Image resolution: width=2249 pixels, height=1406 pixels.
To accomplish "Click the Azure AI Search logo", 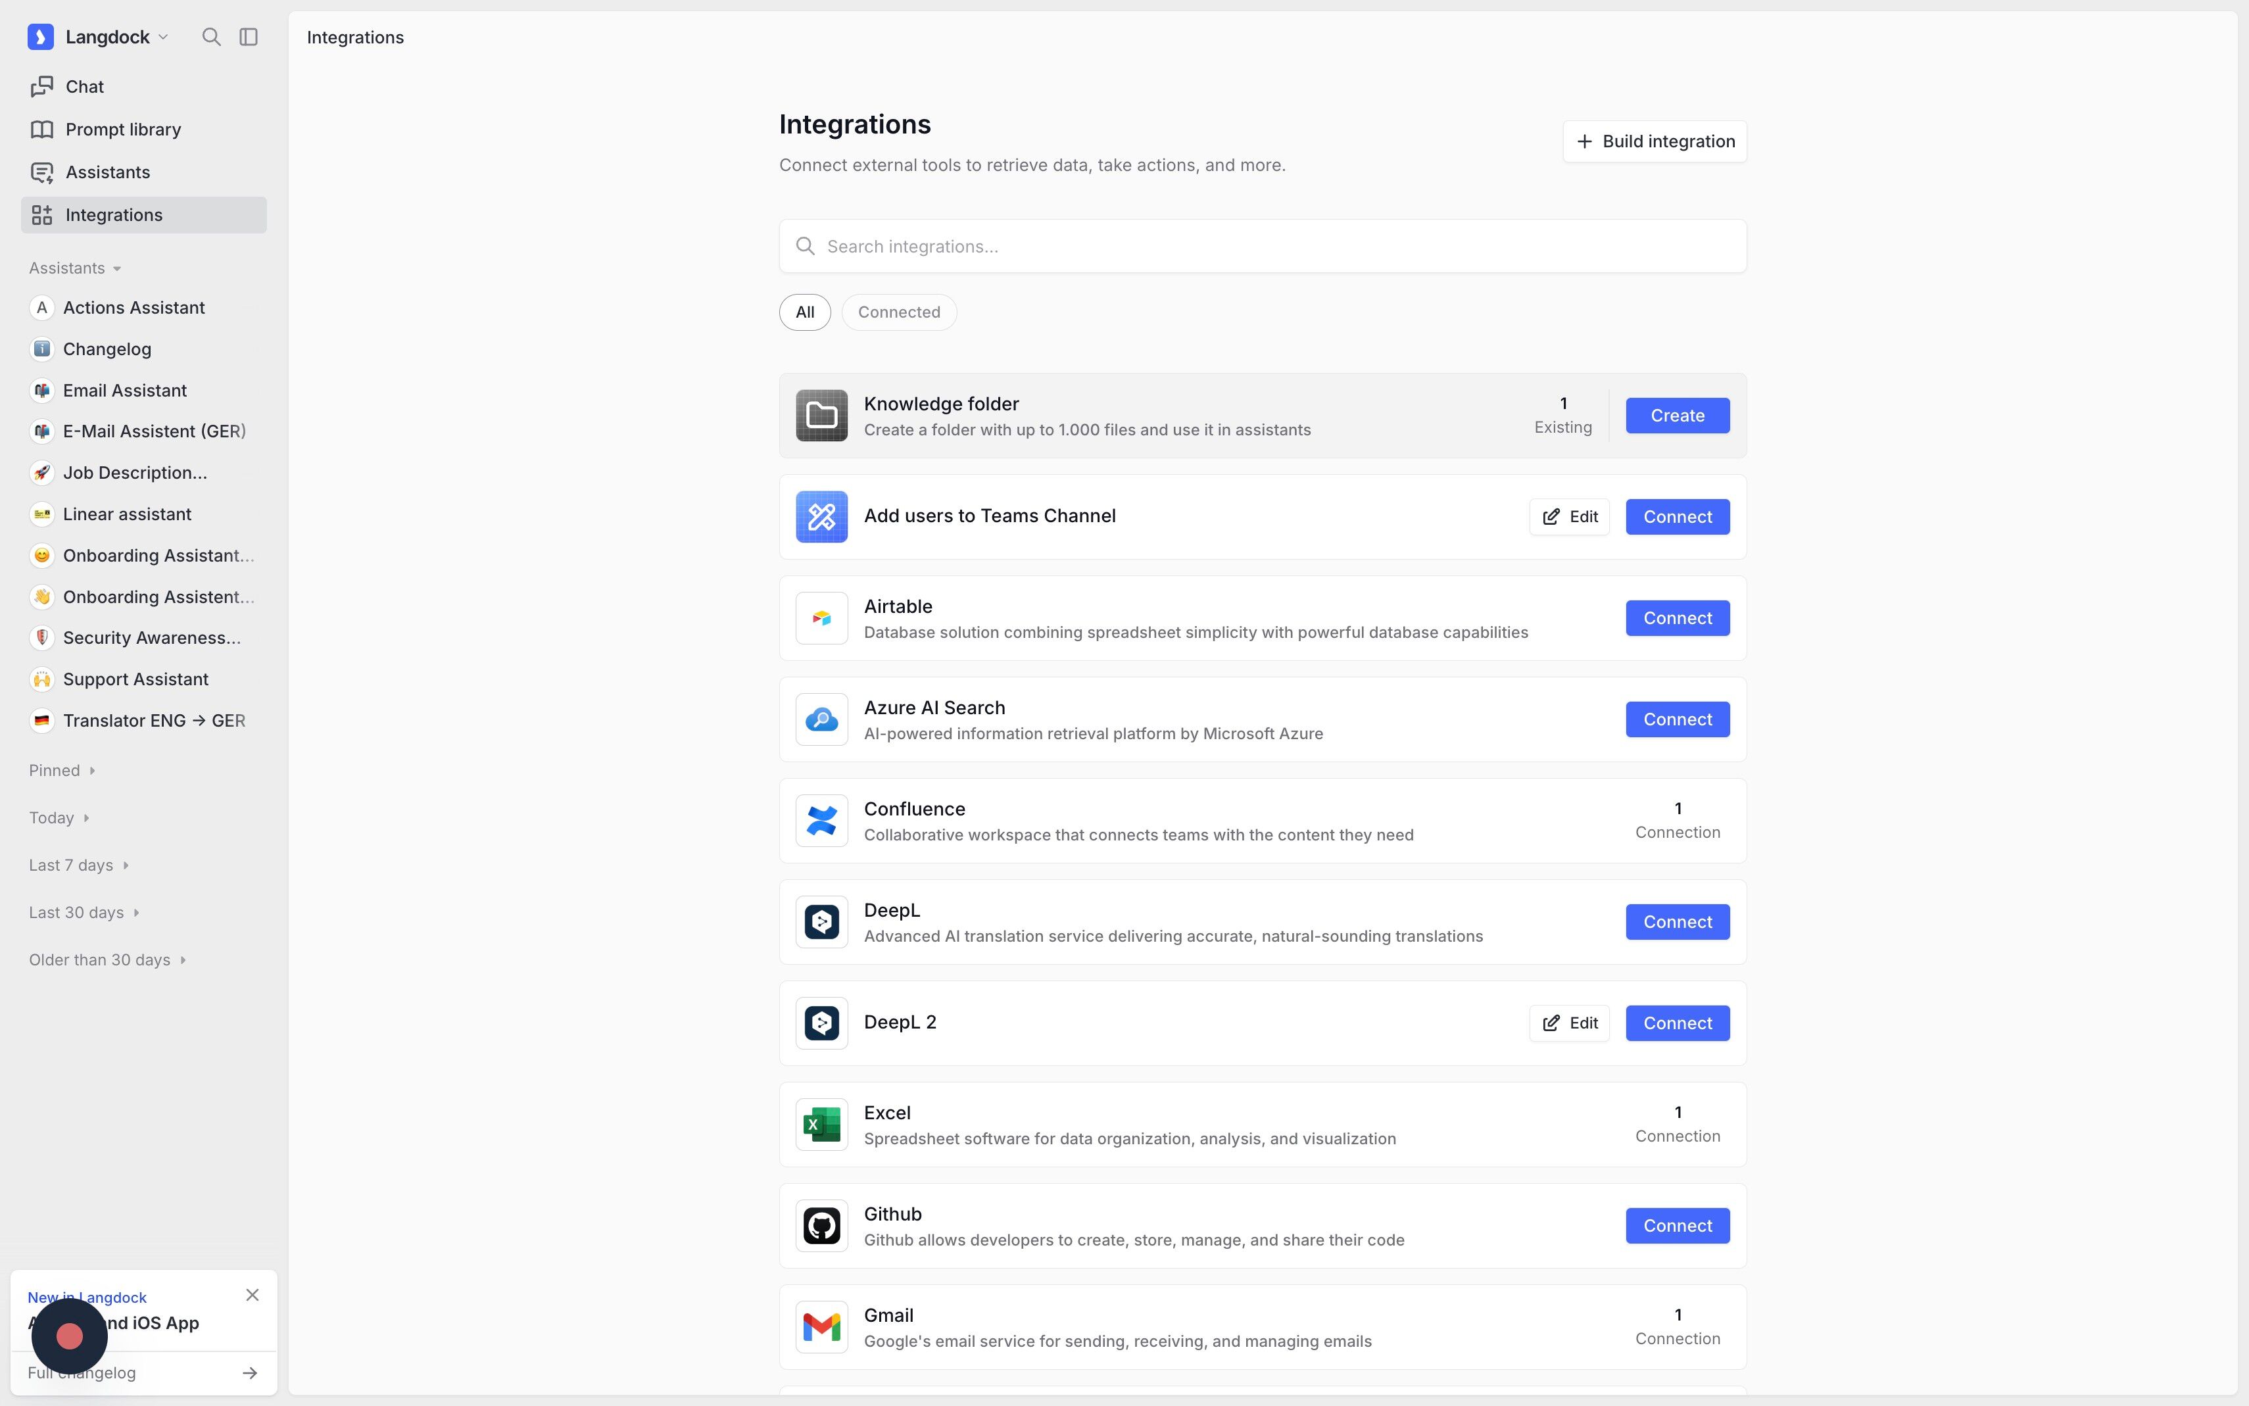I will 821,719.
